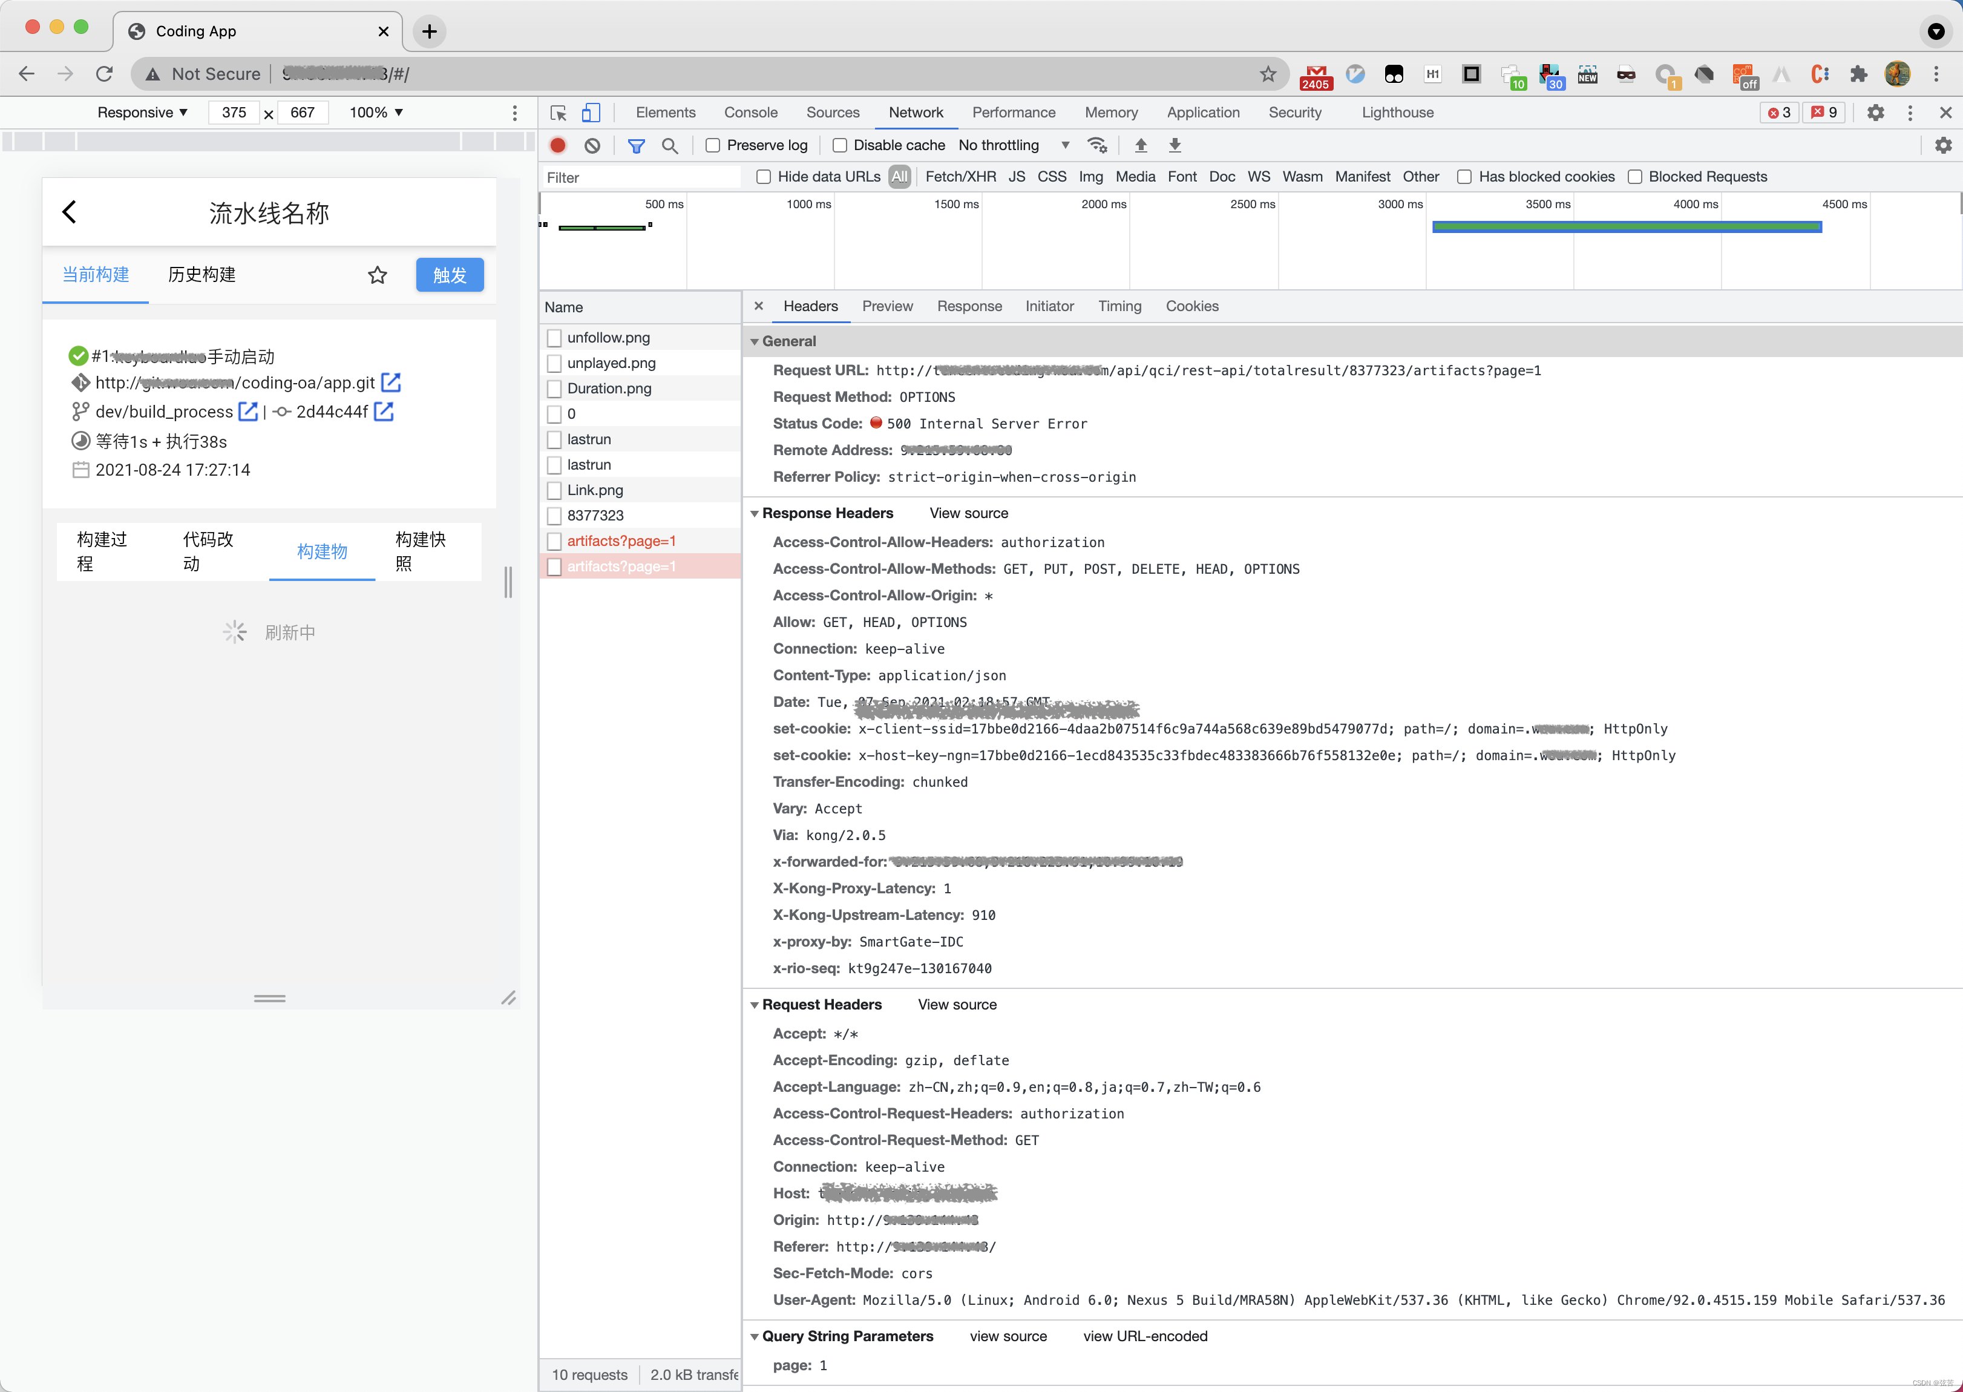Image resolution: width=1963 pixels, height=1392 pixels.
Task: Click the DevTools settings gear icon
Action: click(1876, 111)
